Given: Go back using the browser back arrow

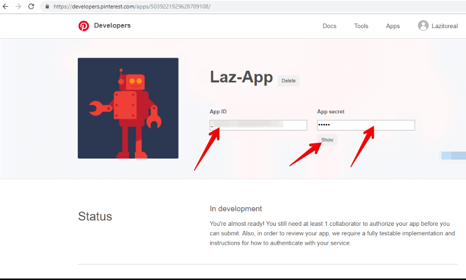Looking at the screenshot, I should tap(6, 6).
